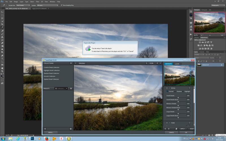Toggle the Tone section checkmark

169,123
